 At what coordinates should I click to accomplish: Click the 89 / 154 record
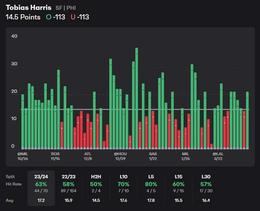point(69,191)
